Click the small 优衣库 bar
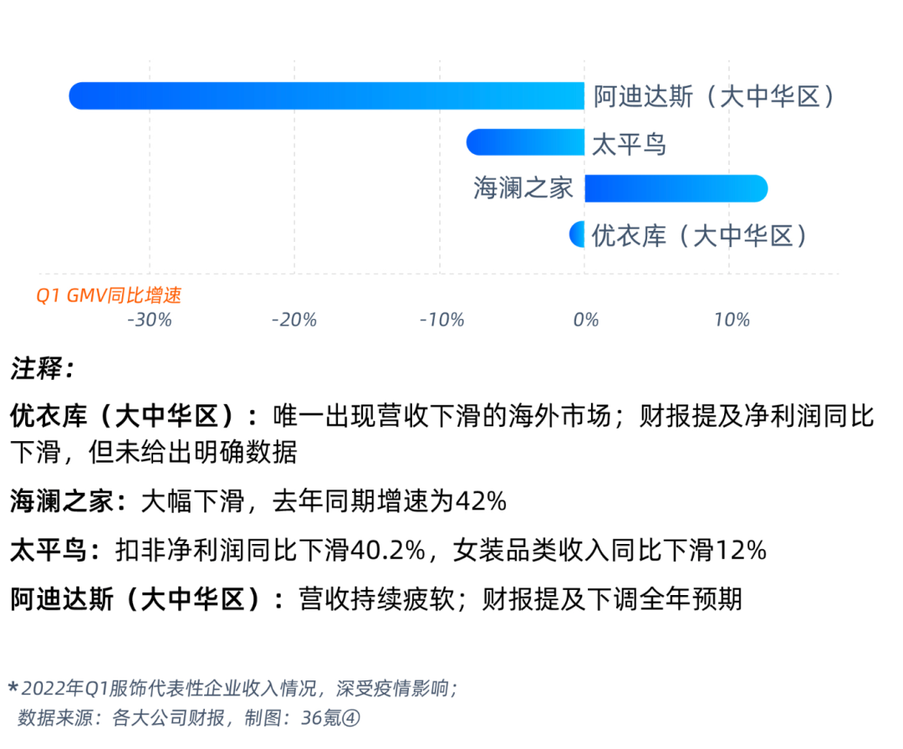The width and height of the screenshot is (903, 749). [x=578, y=234]
